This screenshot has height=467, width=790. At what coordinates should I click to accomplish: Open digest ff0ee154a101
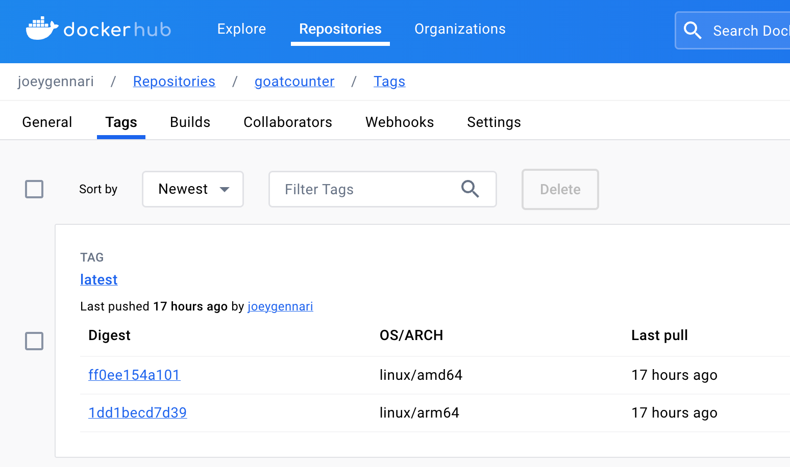coord(134,375)
